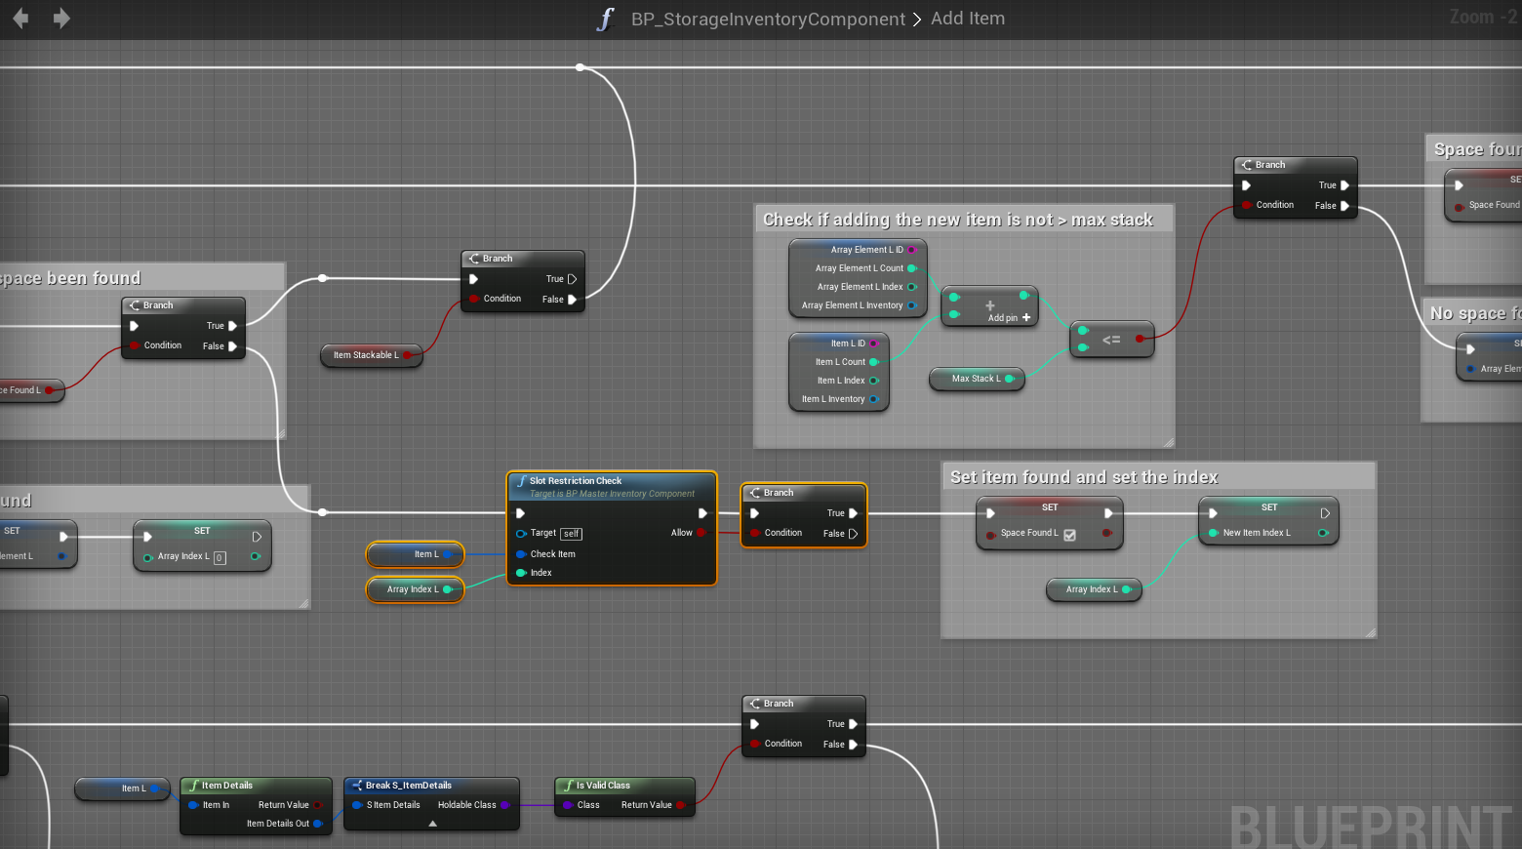Click the back navigation arrow
The width and height of the screenshot is (1522, 849).
[20, 19]
